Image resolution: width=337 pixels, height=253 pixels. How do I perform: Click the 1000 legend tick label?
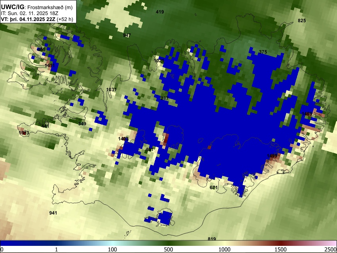point(224,249)
